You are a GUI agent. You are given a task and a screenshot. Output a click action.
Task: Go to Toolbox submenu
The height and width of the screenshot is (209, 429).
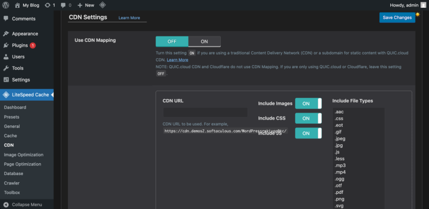(x=12, y=192)
